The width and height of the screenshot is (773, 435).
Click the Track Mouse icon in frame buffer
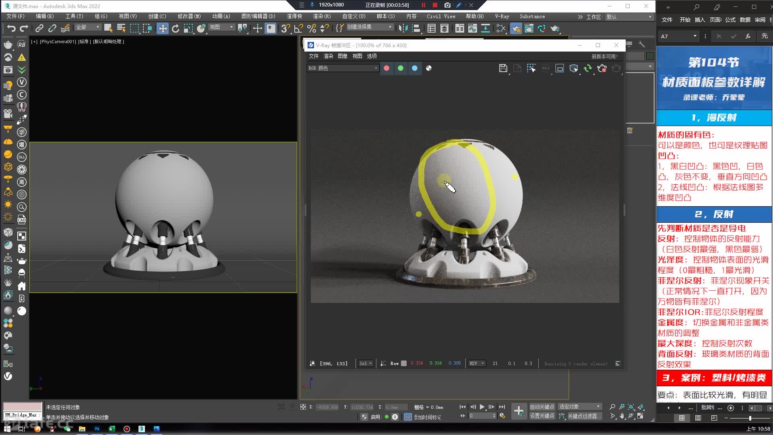coord(531,68)
